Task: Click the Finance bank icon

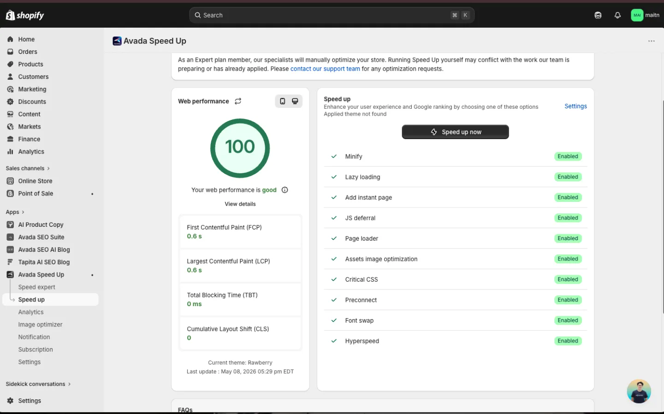Action: pos(10,139)
